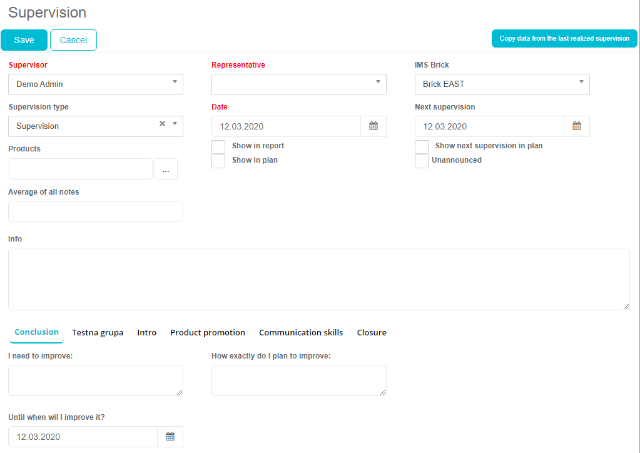Tick the Show in plan checkbox
Image resolution: width=640 pixels, height=453 pixels.
218,161
